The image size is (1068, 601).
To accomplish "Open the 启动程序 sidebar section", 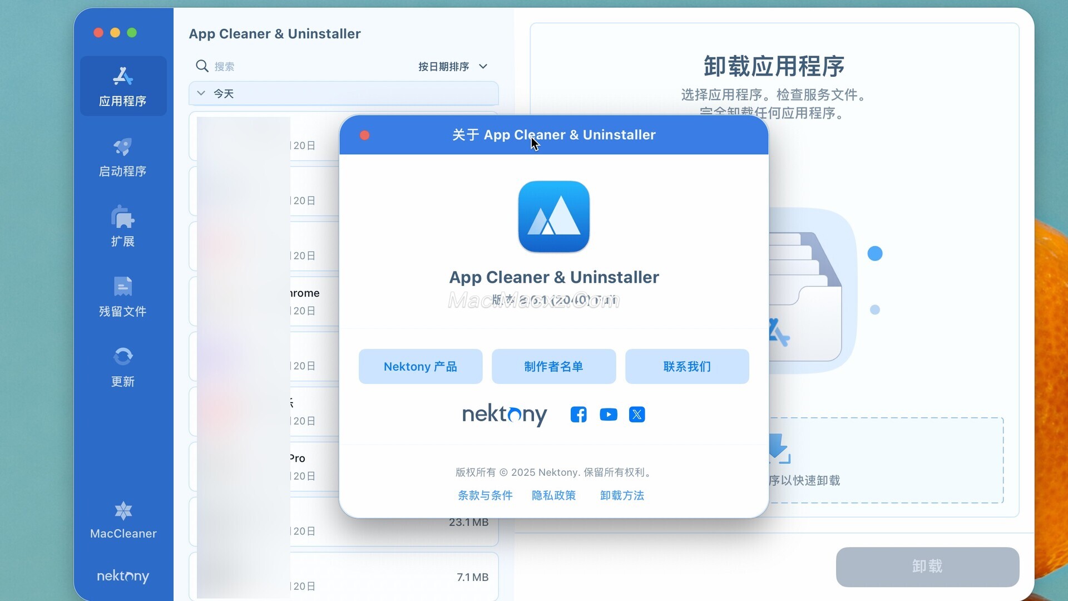I will tap(123, 157).
